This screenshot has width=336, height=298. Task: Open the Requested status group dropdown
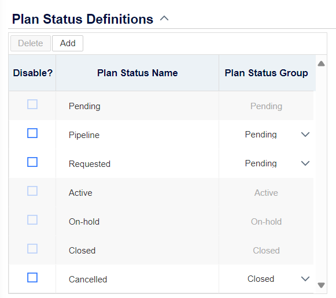[x=266, y=163]
